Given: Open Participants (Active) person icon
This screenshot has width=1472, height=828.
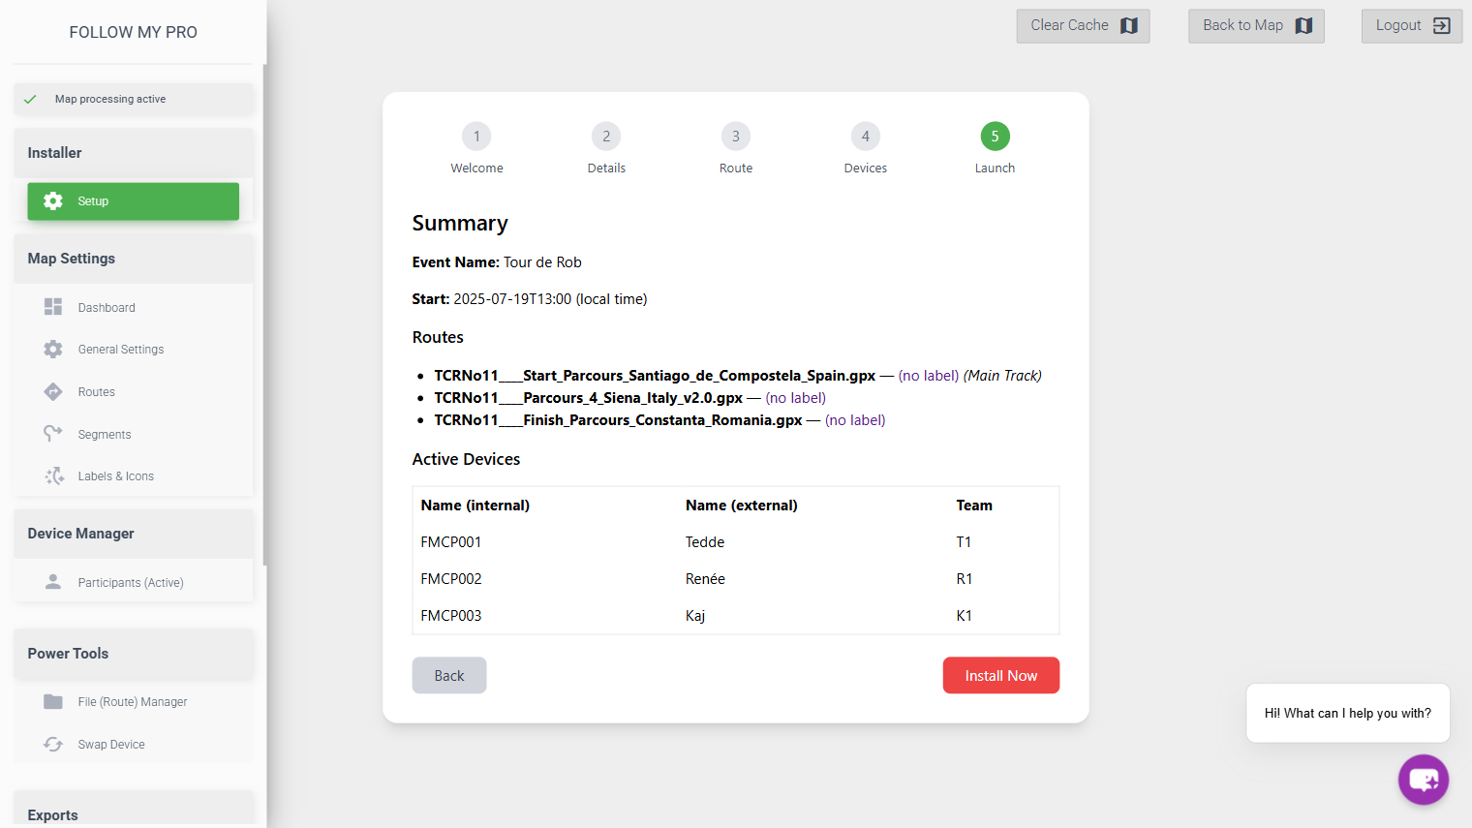Looking at the screenshot, I should (53, 582).
